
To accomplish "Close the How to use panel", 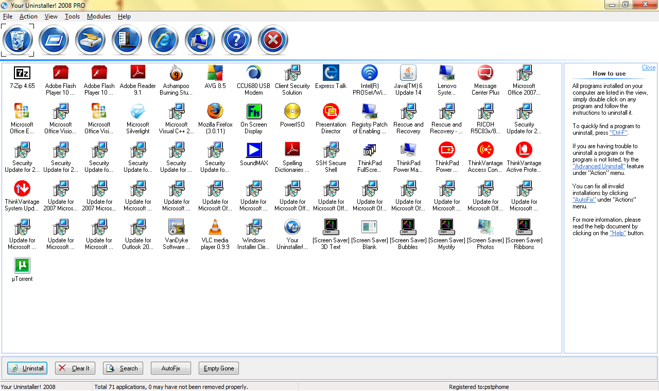I will point(649,67).
